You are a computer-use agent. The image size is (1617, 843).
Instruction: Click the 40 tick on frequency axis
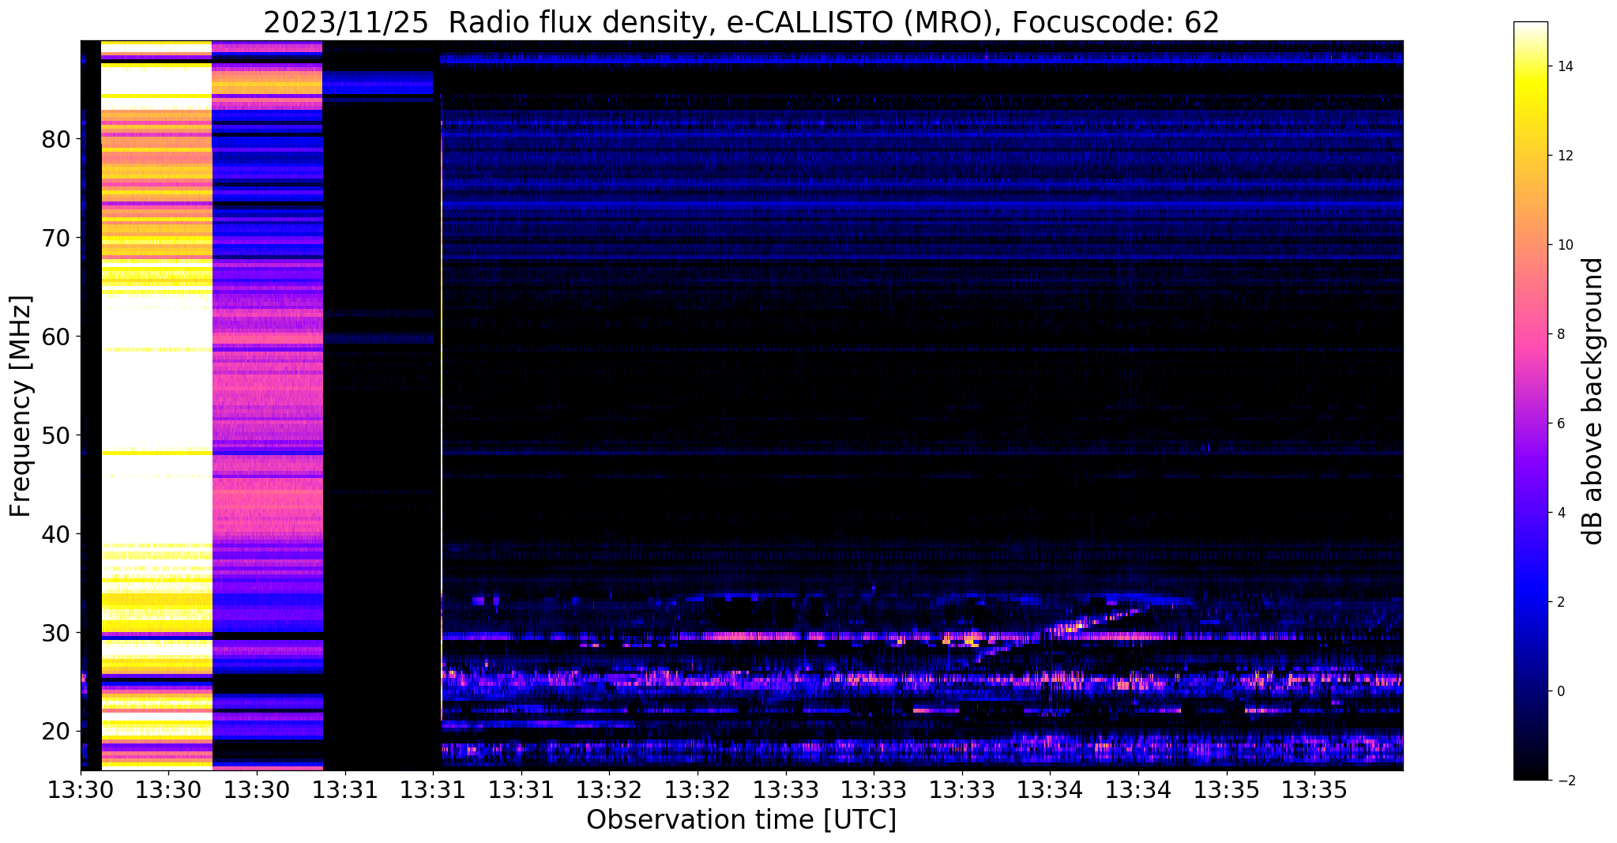coord(55,534)
